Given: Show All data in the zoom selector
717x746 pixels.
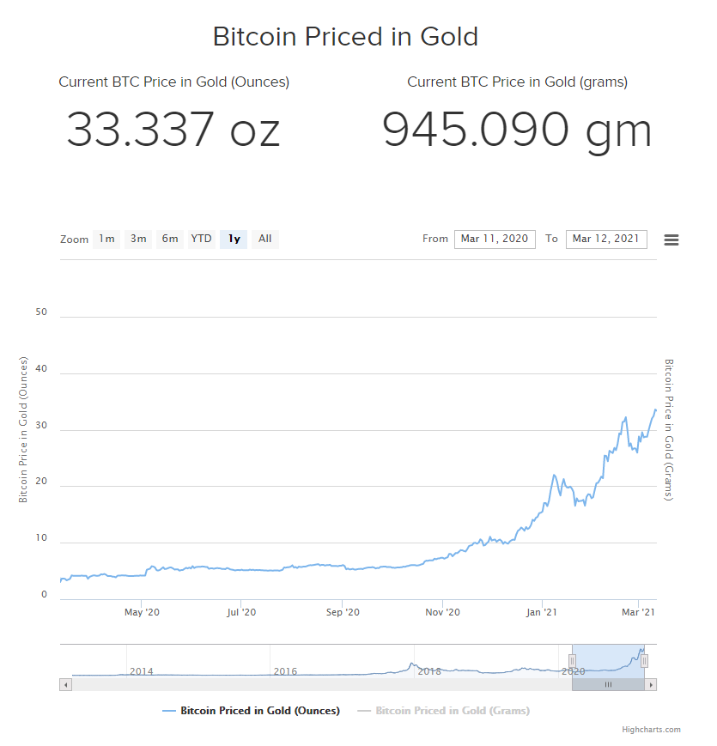Looking at the screenshot, I should pos(264,239).
